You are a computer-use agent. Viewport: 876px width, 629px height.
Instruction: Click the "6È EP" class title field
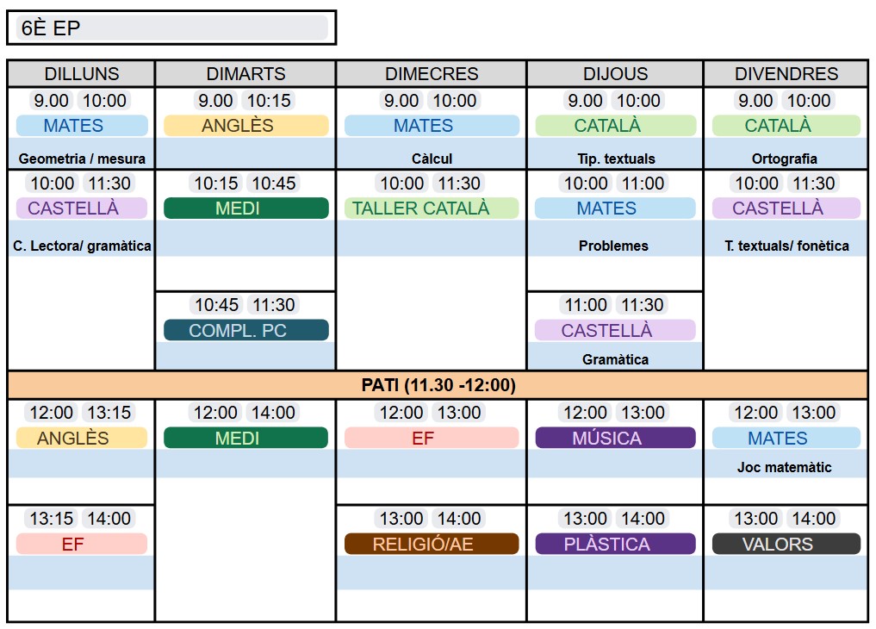171,28
